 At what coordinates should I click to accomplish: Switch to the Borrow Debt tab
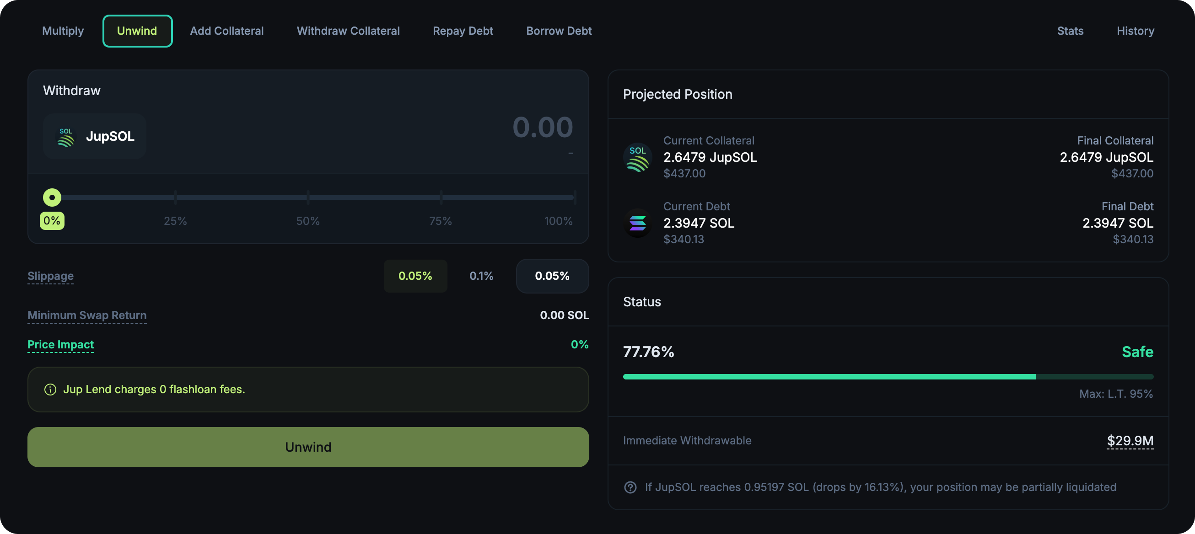click(x=559, y=31)
